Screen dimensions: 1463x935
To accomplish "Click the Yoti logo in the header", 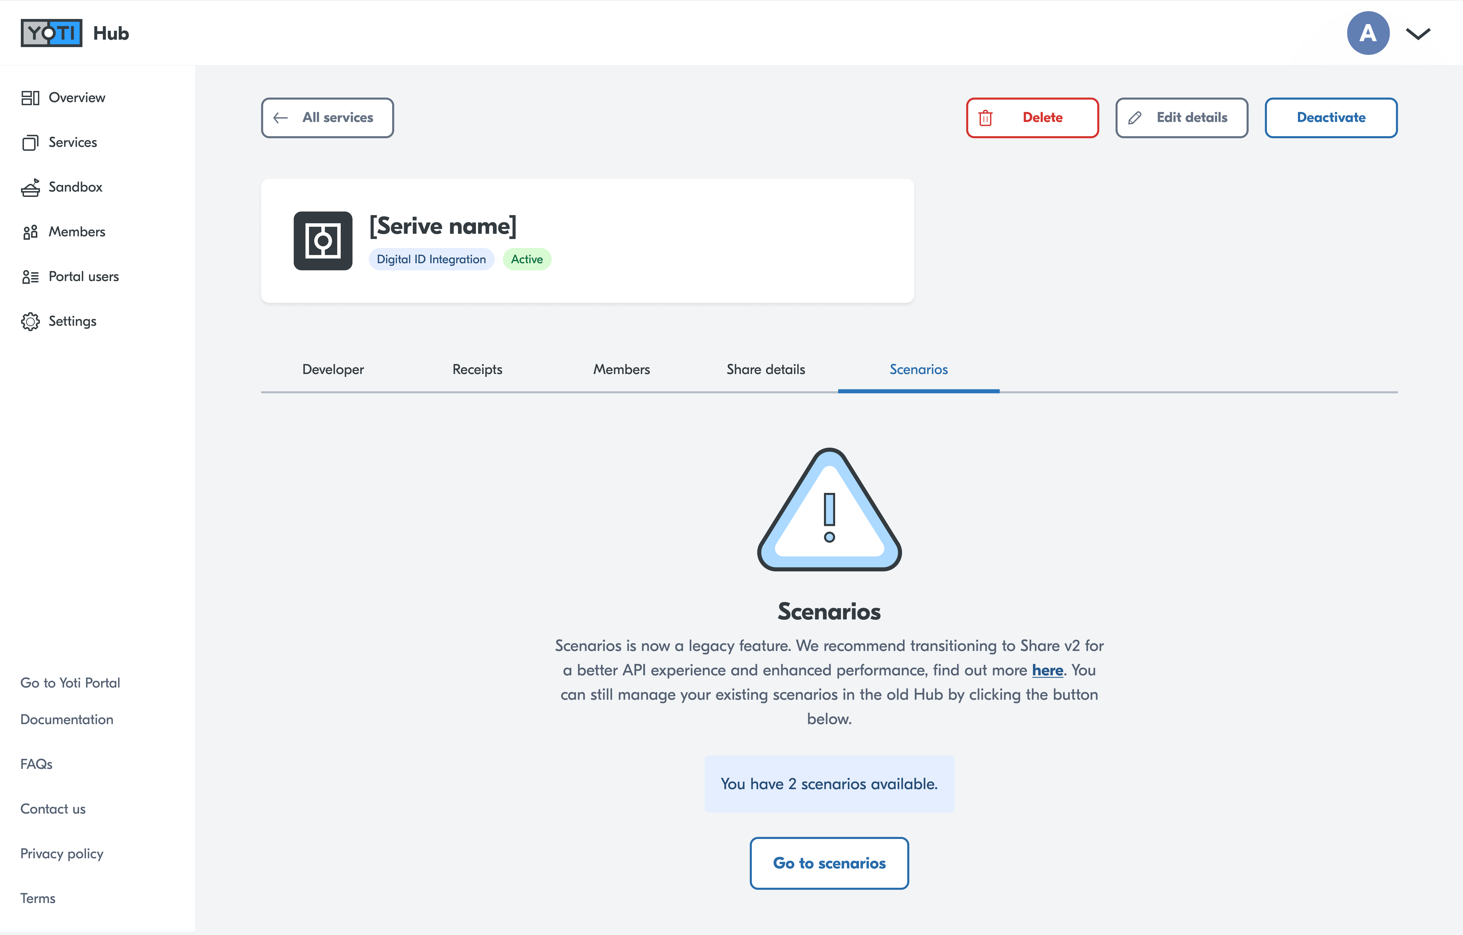I will point(52,33).
